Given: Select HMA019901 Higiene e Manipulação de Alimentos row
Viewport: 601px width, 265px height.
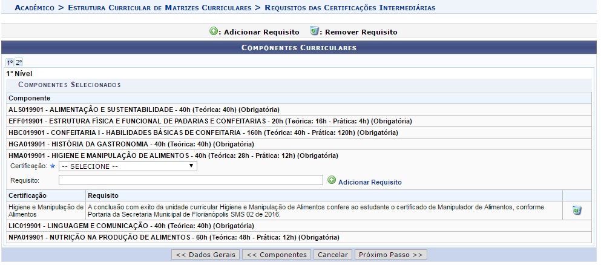Looking at the screenshot, I should pyautogui.click(x=173, y=155).
